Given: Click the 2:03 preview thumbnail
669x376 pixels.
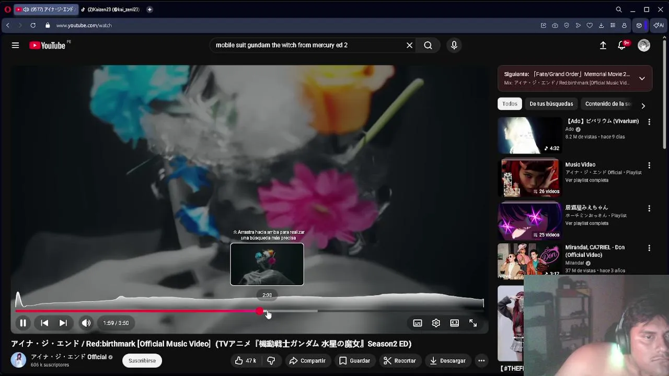Looking at the screenshot, I should [x=267, y=264].
